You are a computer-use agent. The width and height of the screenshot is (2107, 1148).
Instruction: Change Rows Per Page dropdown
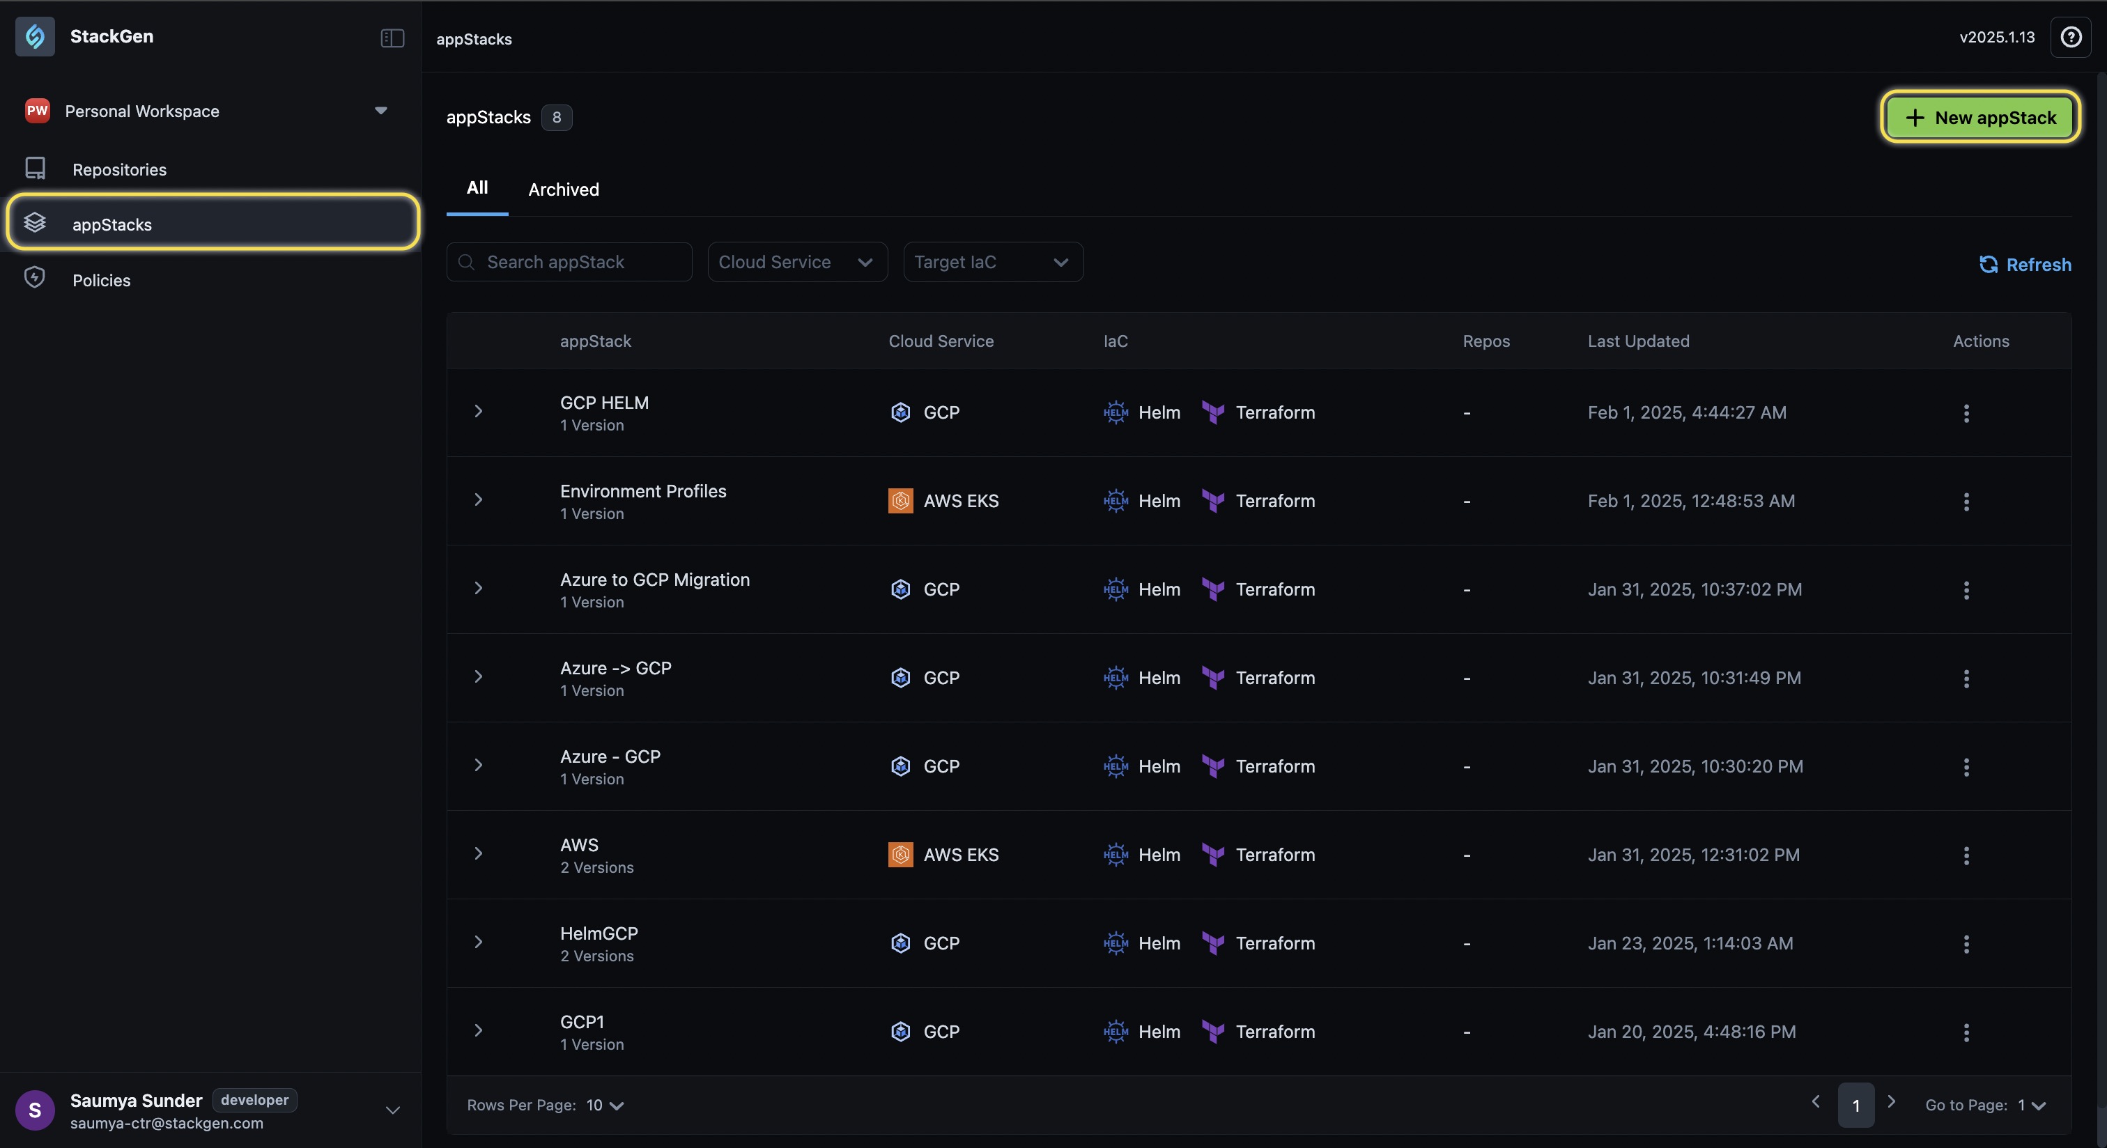tap(605, 1105)
